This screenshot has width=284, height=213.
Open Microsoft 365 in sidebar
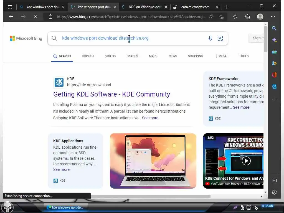click(x=274, y=75)
